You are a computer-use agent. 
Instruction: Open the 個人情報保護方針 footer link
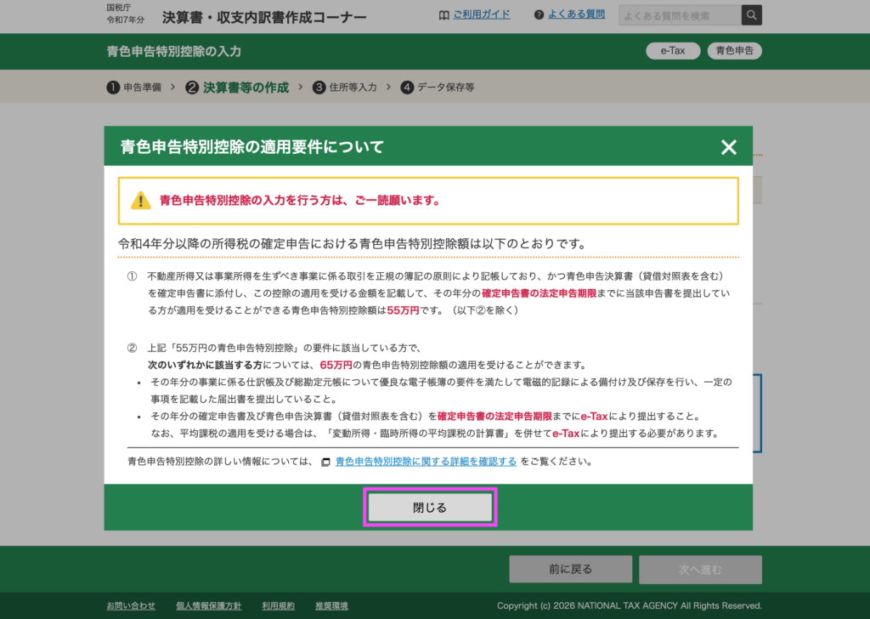208,605
